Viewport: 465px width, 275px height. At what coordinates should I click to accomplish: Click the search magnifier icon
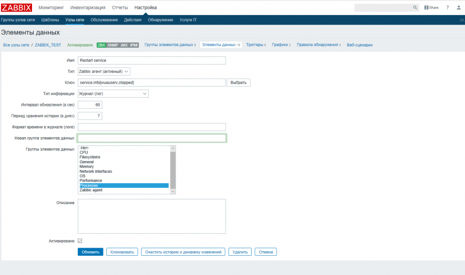(415, 8)
